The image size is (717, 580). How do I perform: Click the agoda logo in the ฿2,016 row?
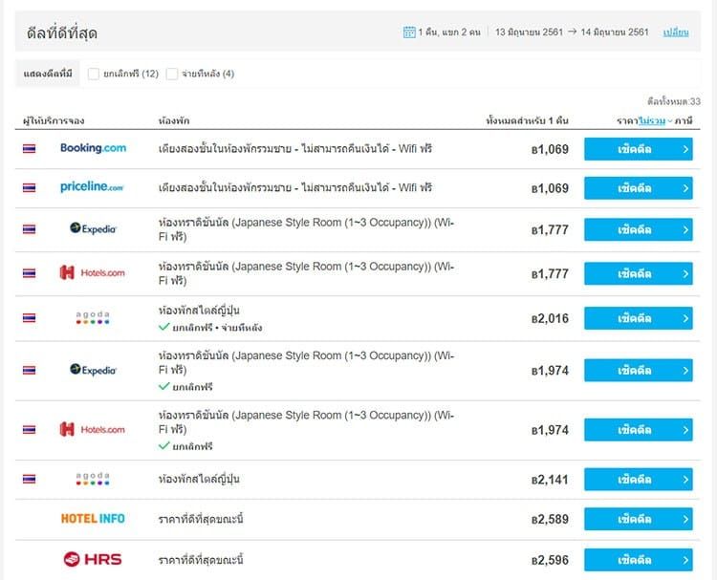point(93,317)
